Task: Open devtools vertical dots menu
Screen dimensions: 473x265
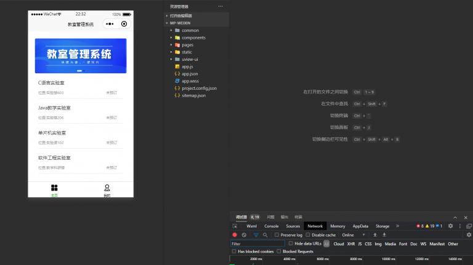Action: pyautogui.click(x=460, y=226)
